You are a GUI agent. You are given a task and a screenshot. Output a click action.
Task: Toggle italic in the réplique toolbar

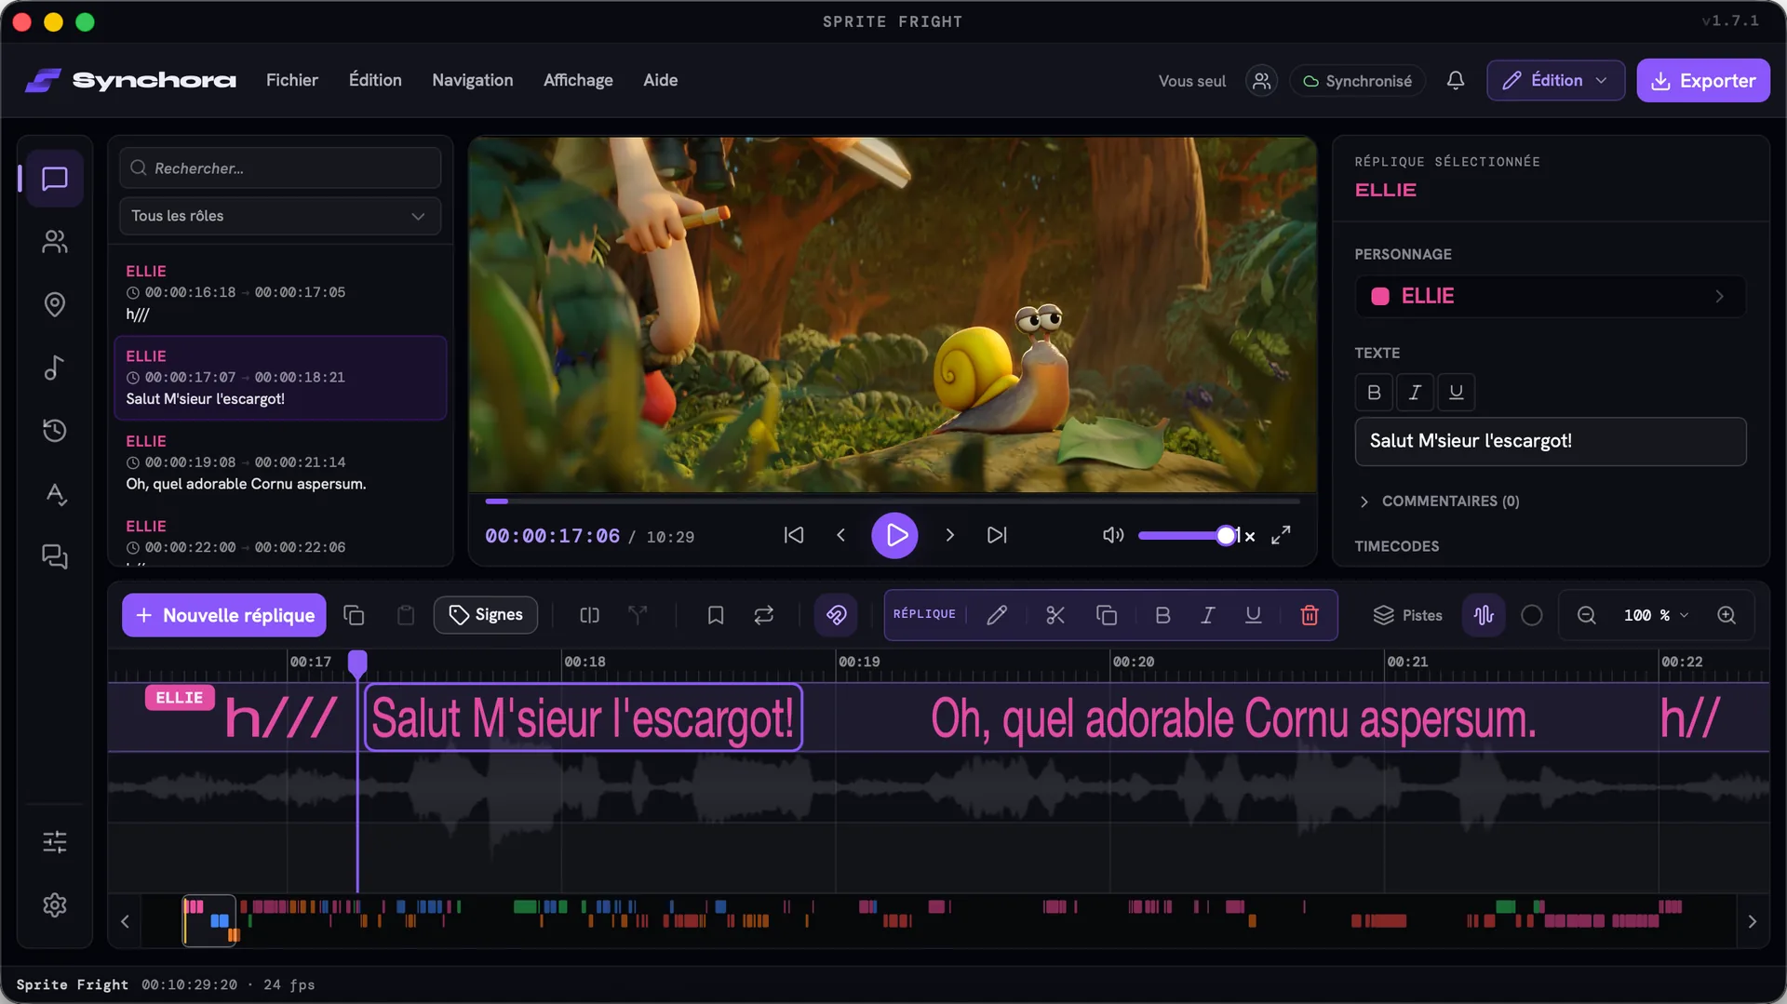pos(1208,615)
